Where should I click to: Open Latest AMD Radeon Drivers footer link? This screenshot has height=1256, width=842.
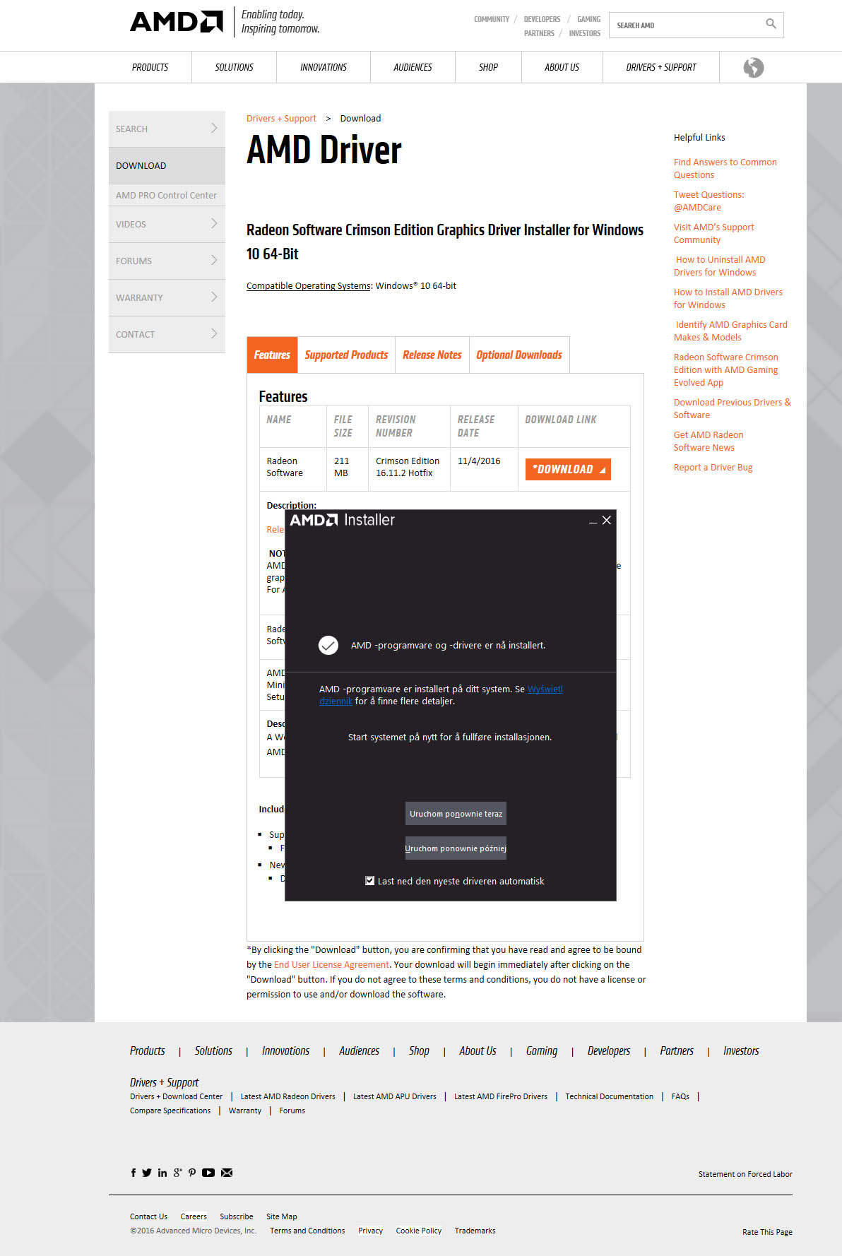pos(287,1096)
